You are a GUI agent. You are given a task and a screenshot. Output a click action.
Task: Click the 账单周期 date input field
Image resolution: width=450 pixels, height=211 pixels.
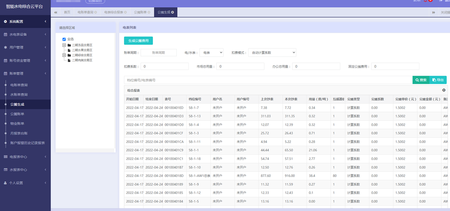coord(159,52)
